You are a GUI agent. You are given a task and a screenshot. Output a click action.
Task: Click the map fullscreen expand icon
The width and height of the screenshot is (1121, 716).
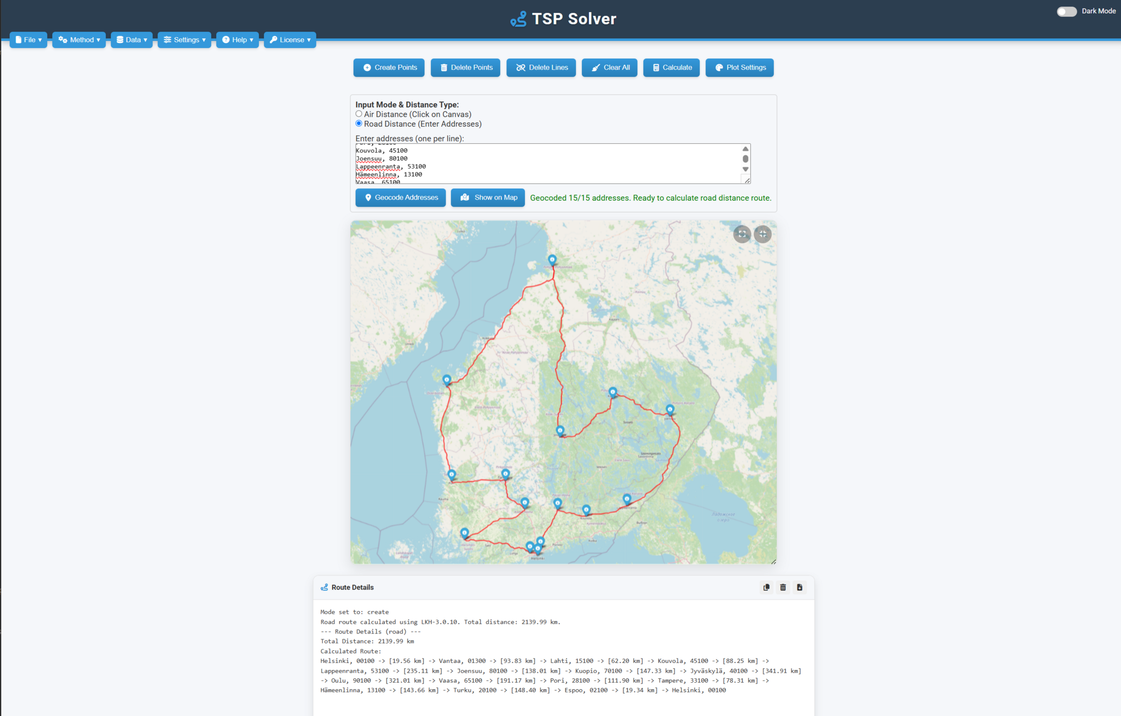[x=742, y=234]
